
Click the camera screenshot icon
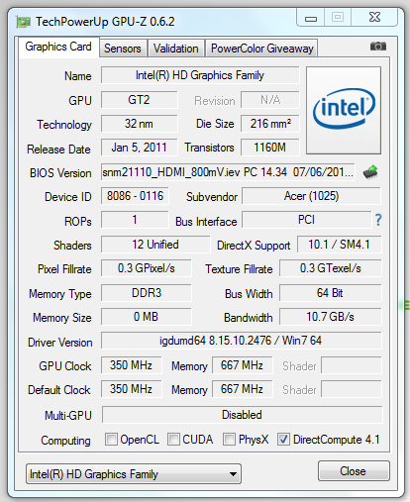[378, 47]
